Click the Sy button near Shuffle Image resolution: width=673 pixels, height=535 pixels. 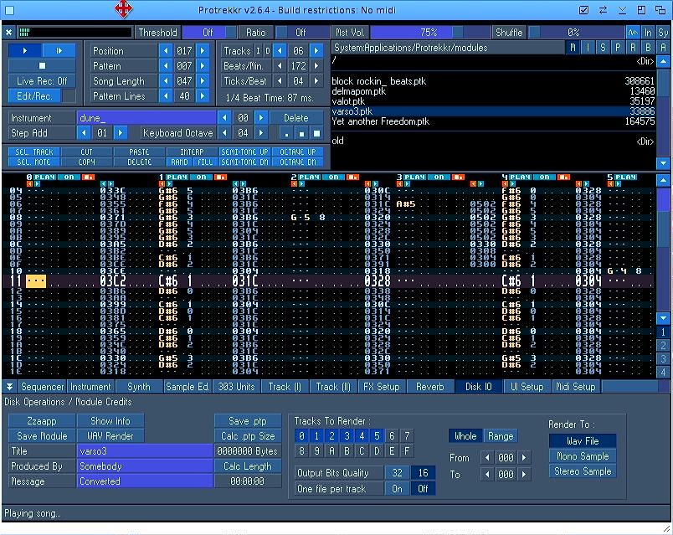[x=663, y=32]
